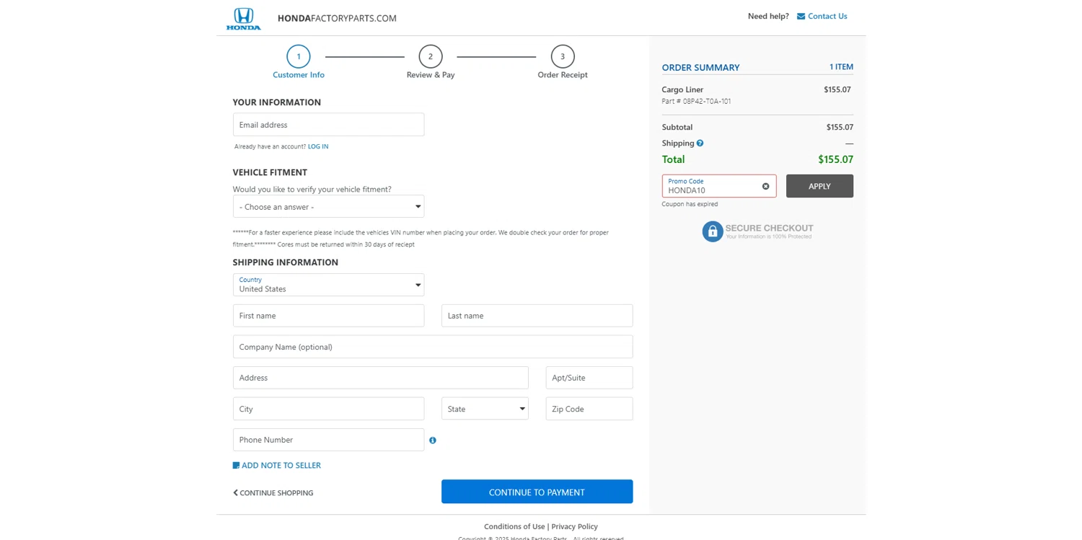Open the State dropdown

click(485, 409)
